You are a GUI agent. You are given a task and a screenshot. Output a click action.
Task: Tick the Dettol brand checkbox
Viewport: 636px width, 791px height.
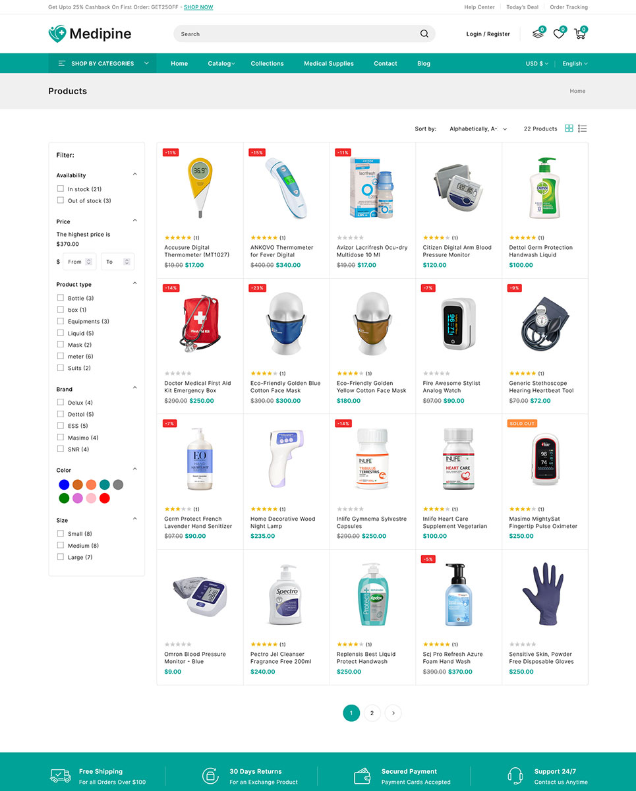coord(61,414)
